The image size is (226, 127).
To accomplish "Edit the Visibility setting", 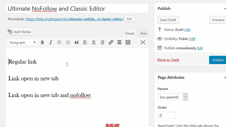I will point(192,39).
